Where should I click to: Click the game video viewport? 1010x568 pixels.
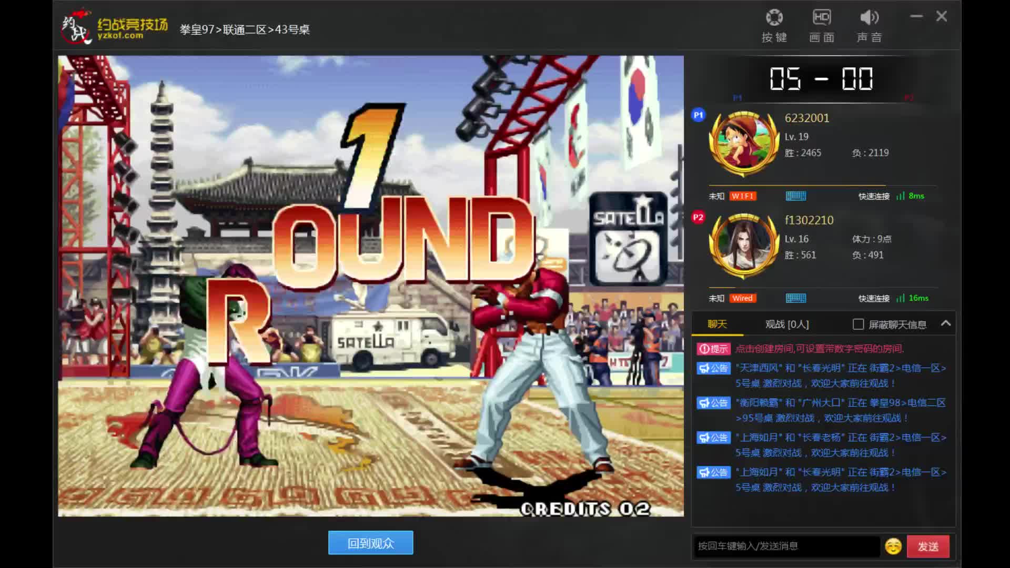pyautogui.click(x=371, y=286)
